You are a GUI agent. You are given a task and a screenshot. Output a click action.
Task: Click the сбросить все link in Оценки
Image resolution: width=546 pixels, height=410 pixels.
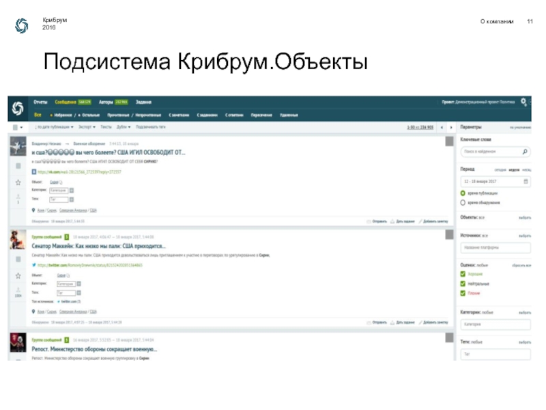pos(521,264)
